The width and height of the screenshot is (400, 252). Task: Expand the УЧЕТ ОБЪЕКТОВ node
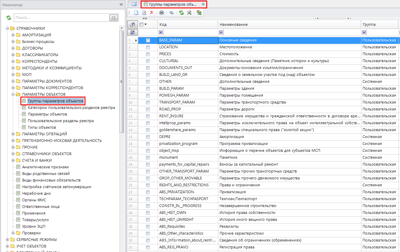click(7, 246)
